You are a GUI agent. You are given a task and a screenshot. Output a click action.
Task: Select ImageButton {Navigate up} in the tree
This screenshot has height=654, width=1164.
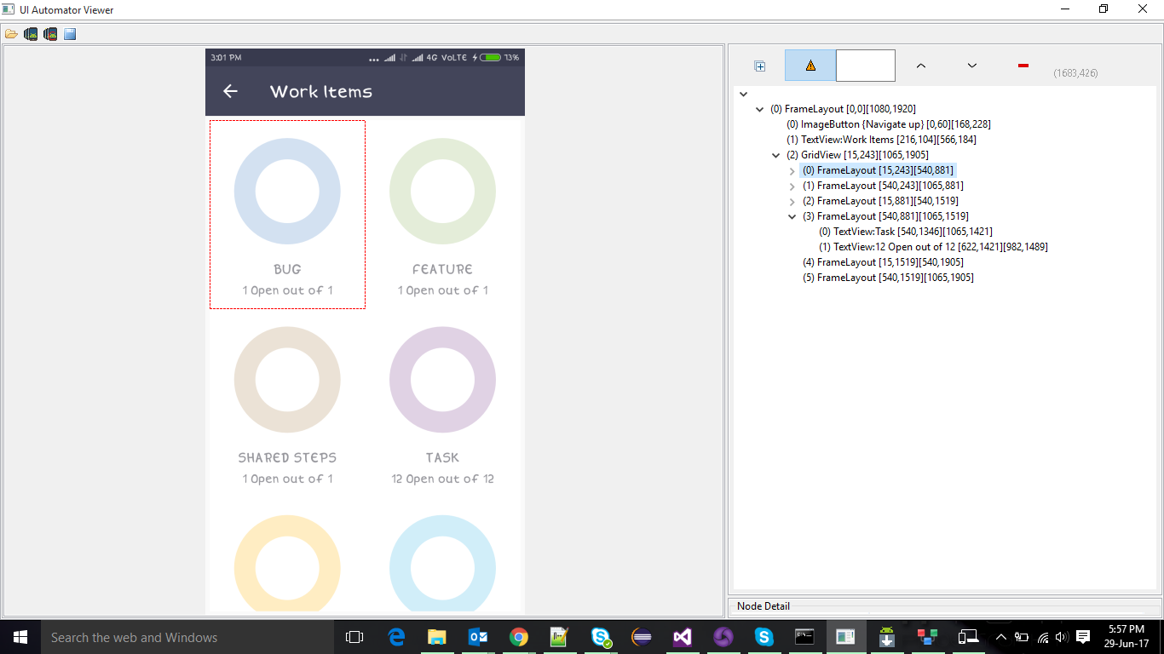tap(888, 124)
